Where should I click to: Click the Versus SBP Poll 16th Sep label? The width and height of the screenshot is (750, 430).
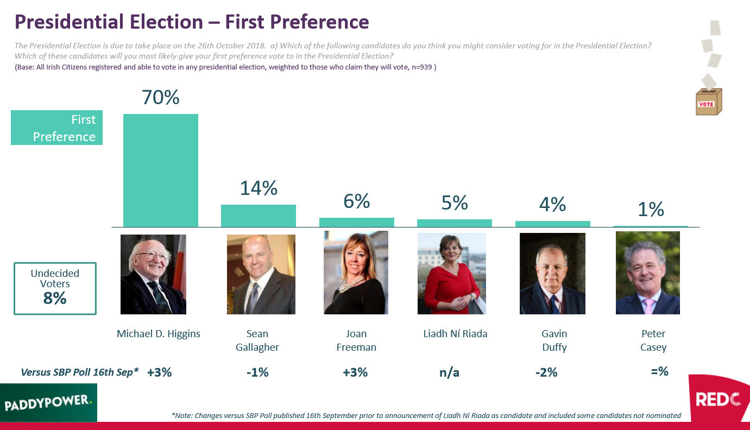[x=80, y=372]
